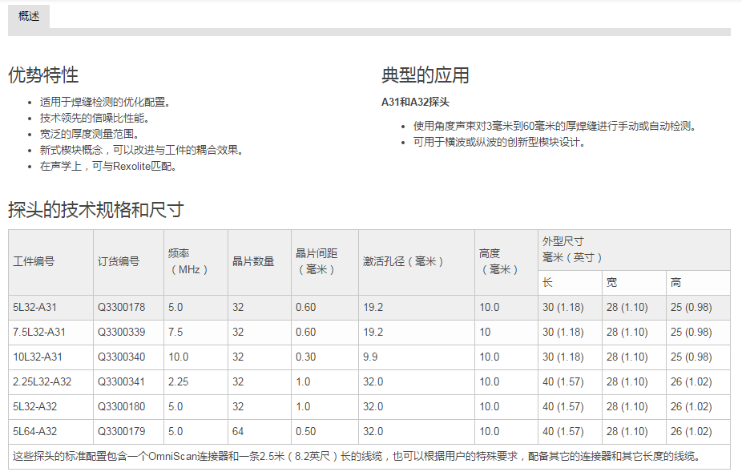Click the 典型的应用 heading

[425, 75]
